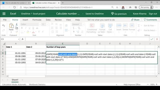This screenshot has height=90, width=160.
Task: Open the File tab
Action: tap(5, 20)
